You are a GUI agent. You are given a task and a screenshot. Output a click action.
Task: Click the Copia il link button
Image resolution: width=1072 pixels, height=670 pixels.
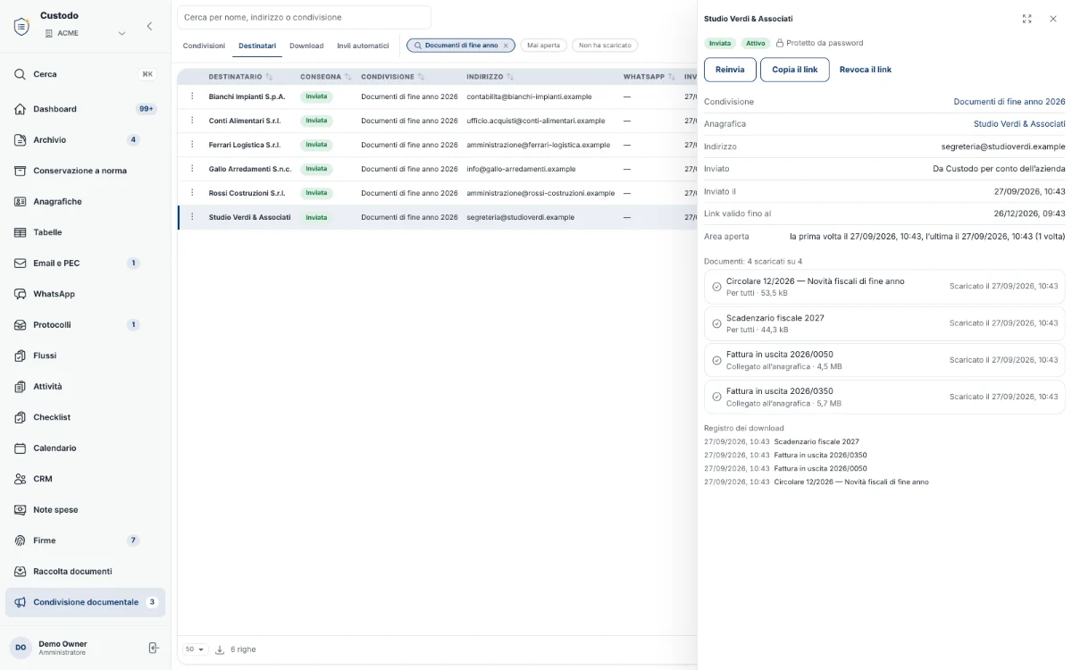795,70
